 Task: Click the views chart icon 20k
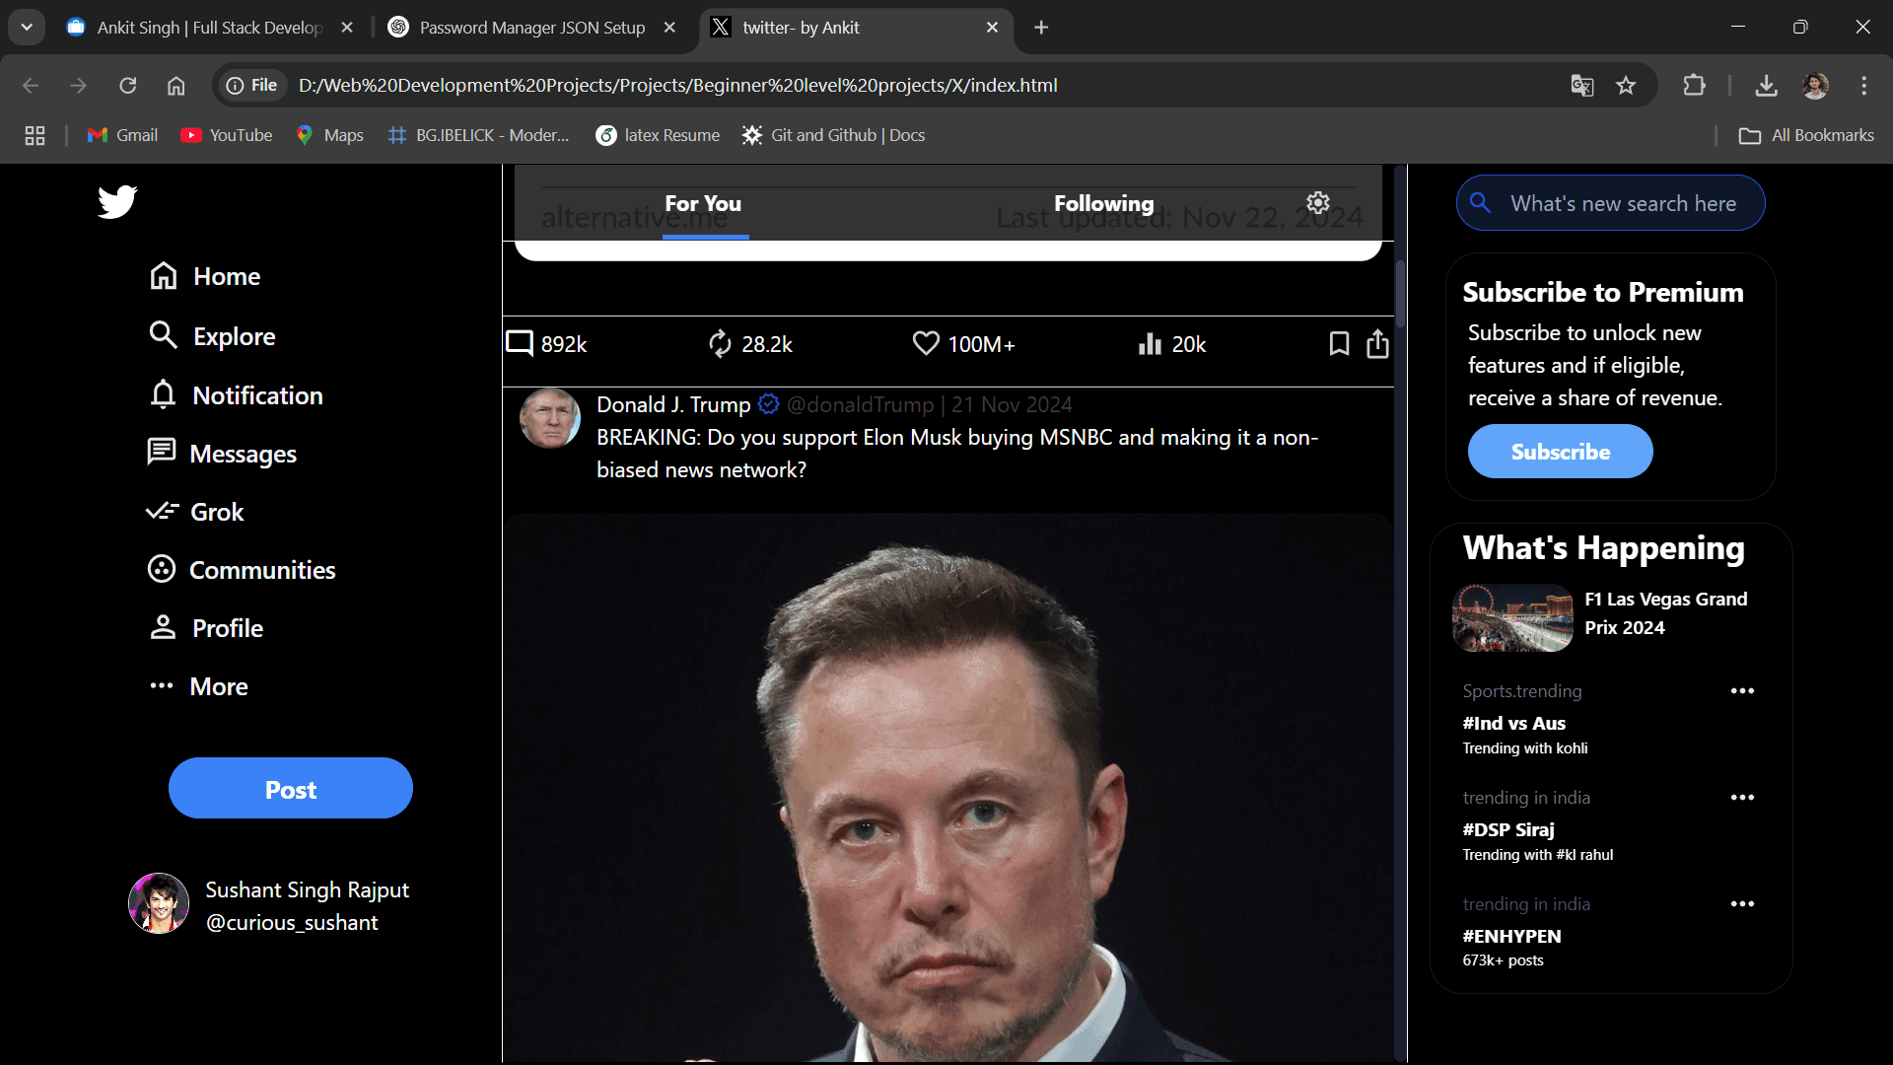[1150, 343]
